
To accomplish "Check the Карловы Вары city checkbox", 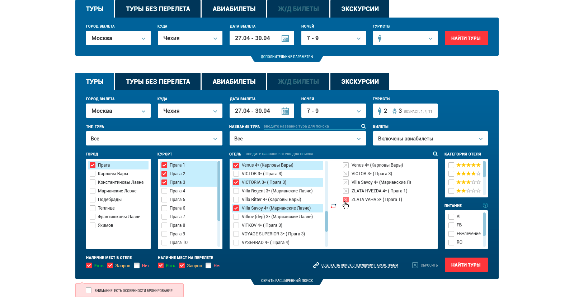I will pos(93,174).
